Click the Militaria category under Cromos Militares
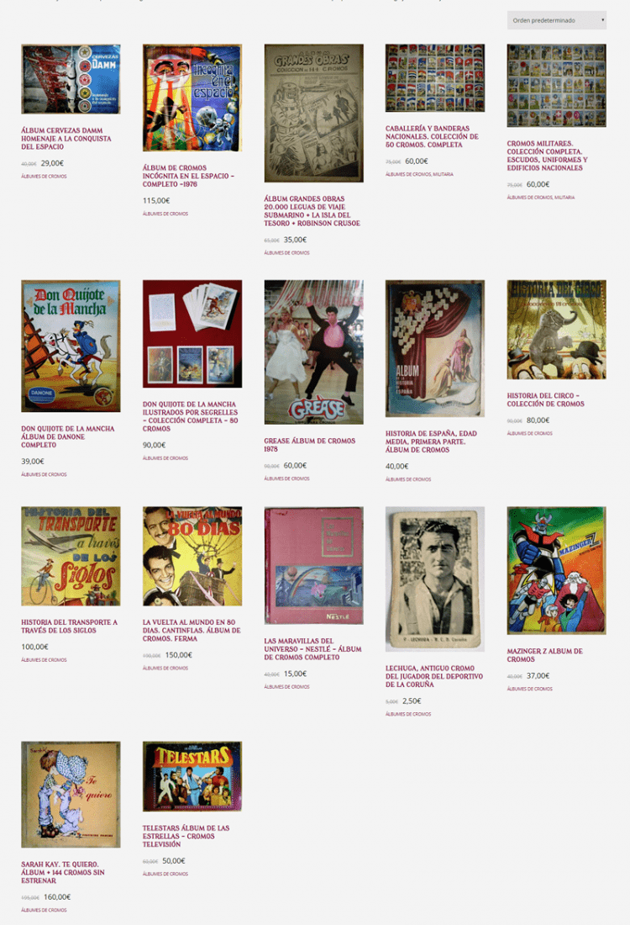Screen dimensions: 630x925 pos(564,198)
